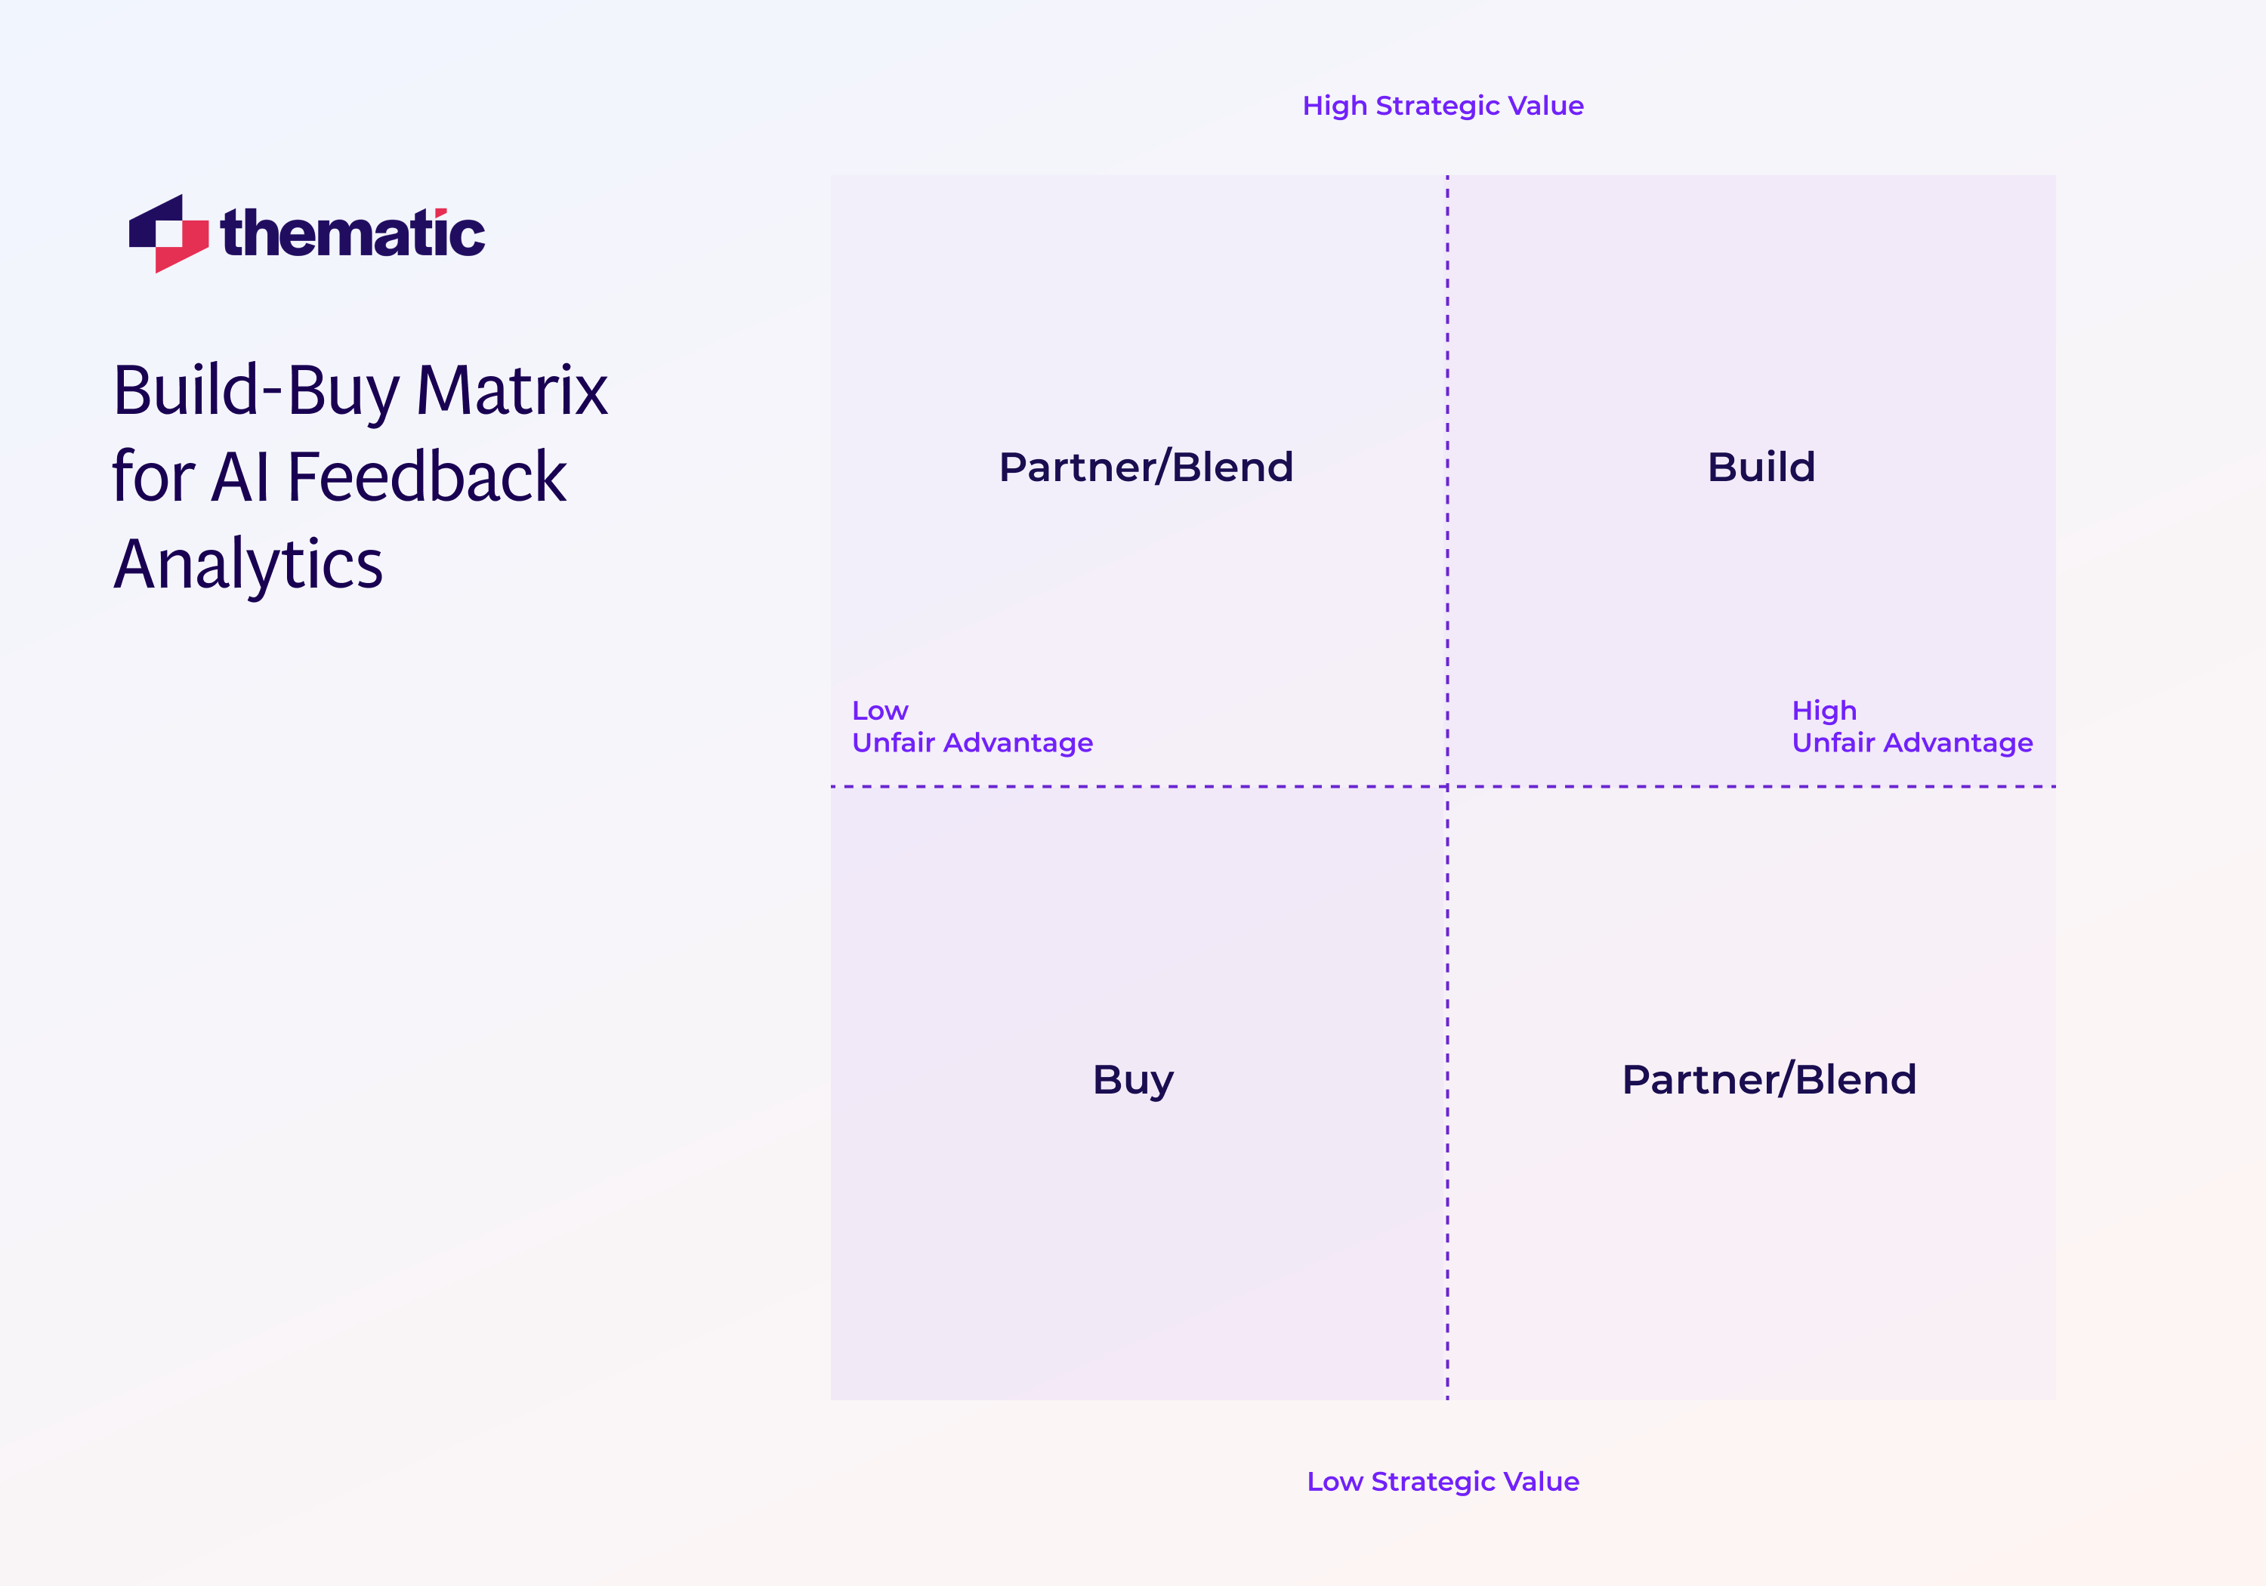Select the Low Unfair Advantage label
Viewport: 2266px width, 1586px height.
point(972,727)
